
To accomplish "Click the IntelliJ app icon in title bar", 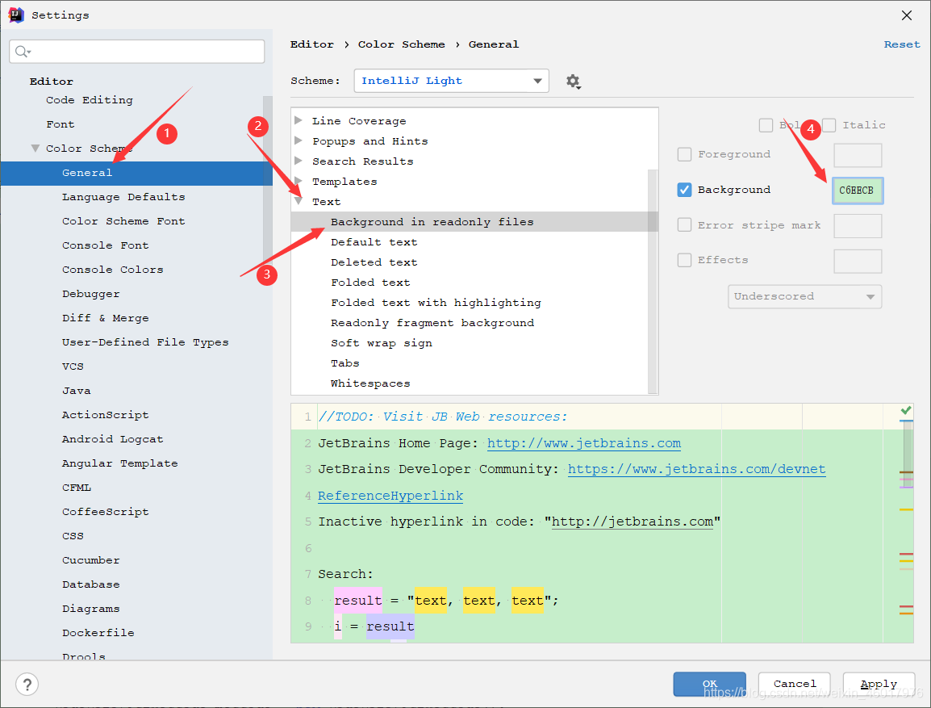I will click(x=16, y=15).
